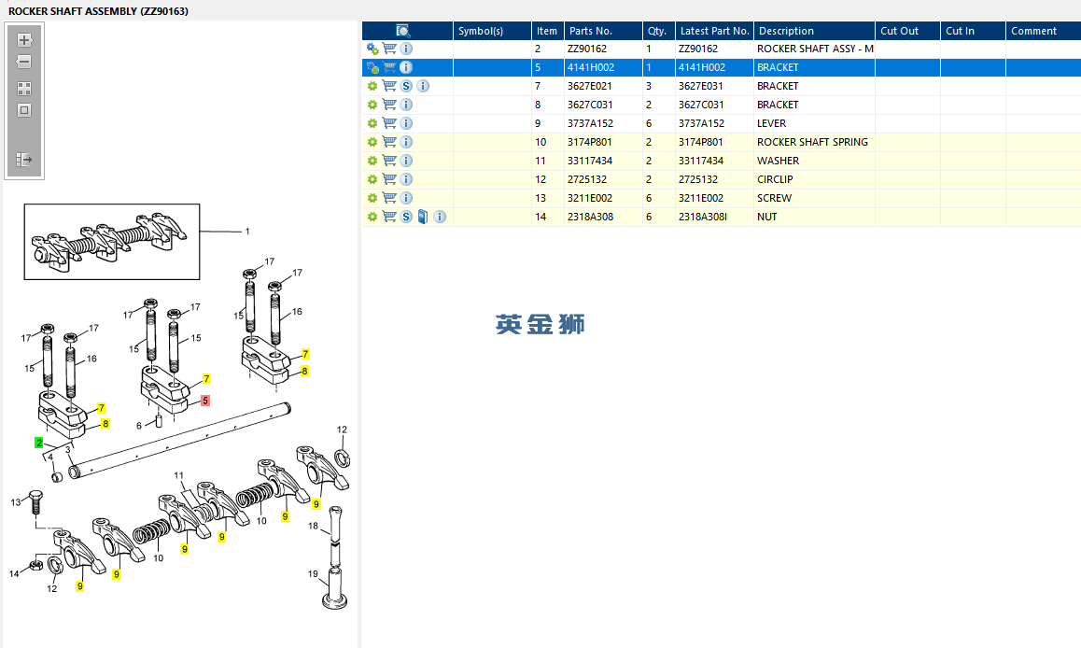
Task: Sort by Latest Part No. column header
Action: click(714, 30)
